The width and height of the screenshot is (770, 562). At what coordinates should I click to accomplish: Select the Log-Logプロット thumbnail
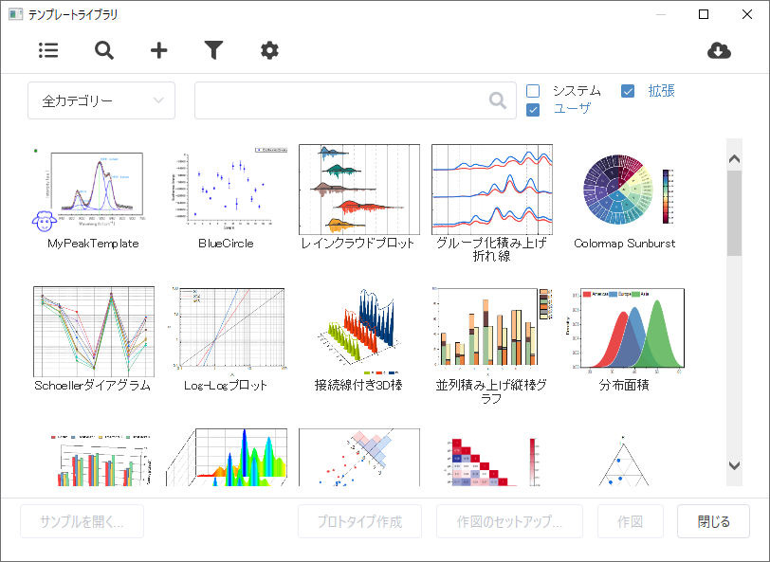227,332
